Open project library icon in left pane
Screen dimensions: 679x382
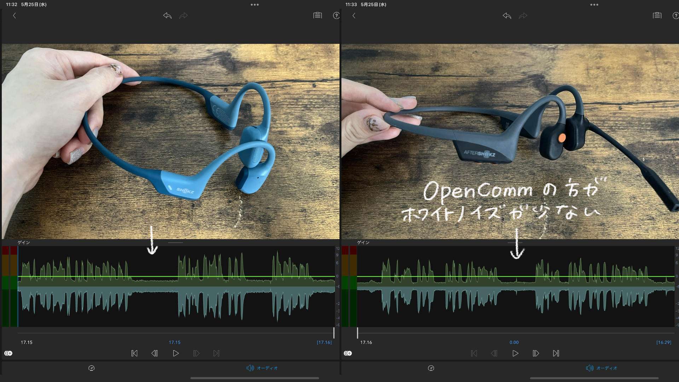(317, 16)
